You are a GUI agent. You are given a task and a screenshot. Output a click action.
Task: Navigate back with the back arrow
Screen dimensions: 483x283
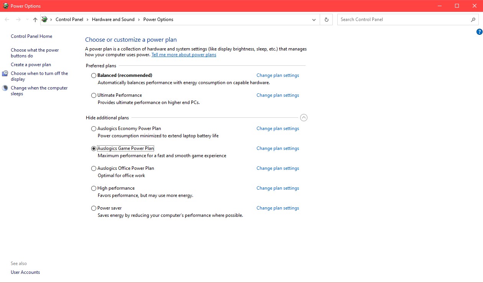[7, 20]
